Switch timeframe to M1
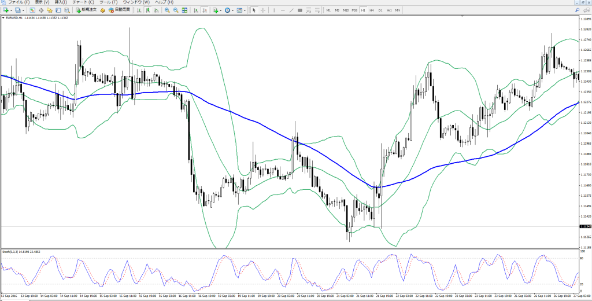This screenshot has width=592, height=301. [328, 10]
